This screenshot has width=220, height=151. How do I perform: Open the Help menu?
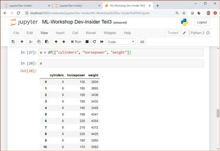(128, 33)
